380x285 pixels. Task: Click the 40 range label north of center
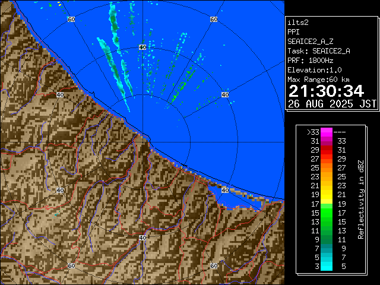point(142,47)
